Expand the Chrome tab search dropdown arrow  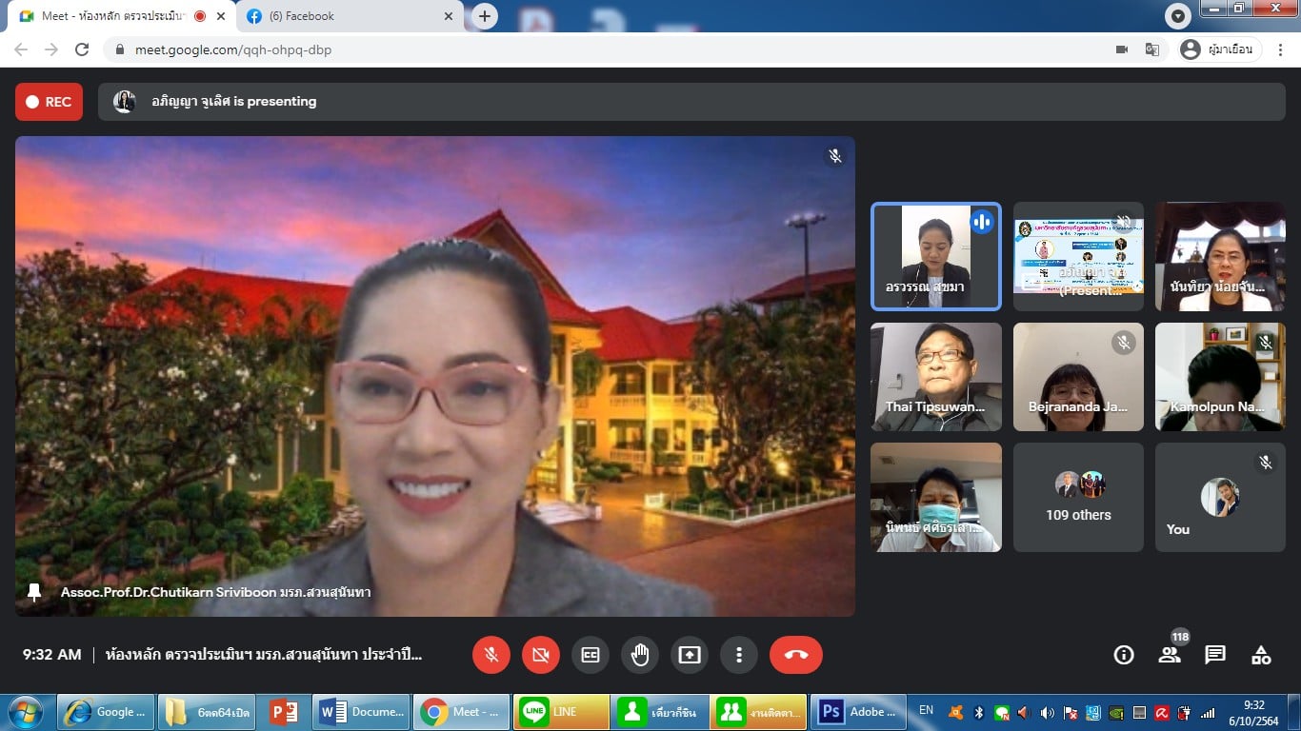click(1178, 16)
